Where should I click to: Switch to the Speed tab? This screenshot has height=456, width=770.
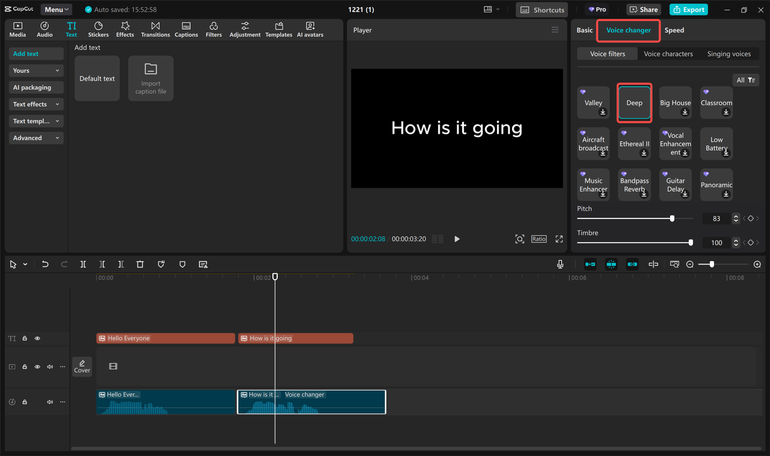click(674, 30)
